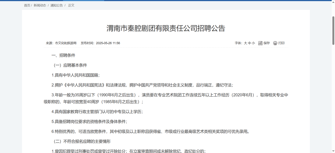Select 正文 in the breadcrumb trail
335x153 pixels.
(x=71, y=6)
